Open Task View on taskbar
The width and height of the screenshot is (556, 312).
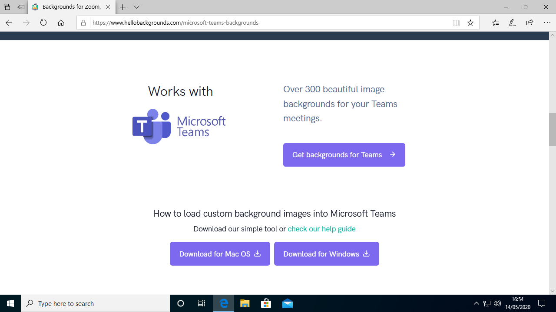click(202, 303)
